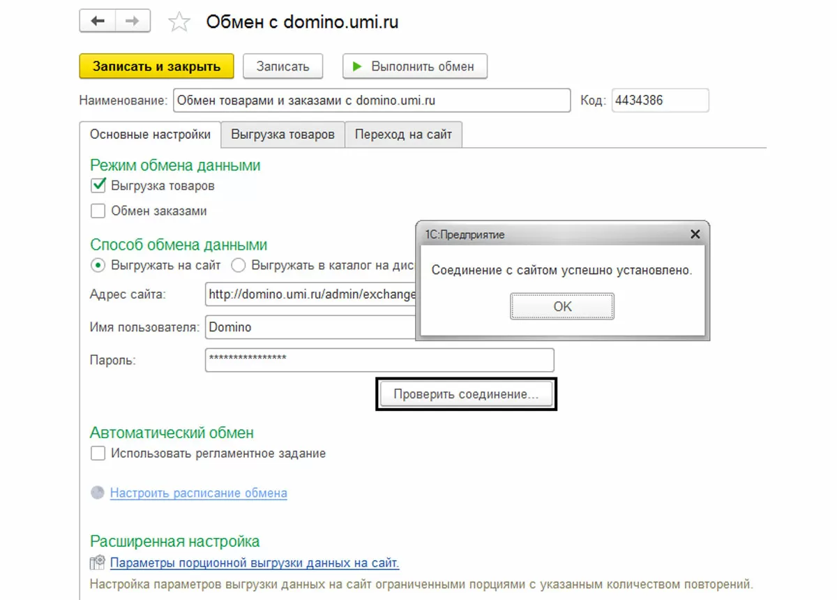This screenshot has height=600, width=837.
Task: Click the title Обмен с domino.umi.ru
Action: [302, 22]
